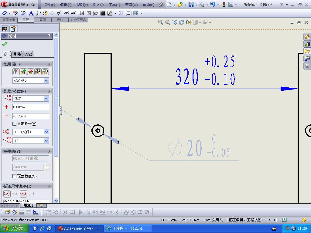Open the <NONE> favorites dropdown

pos(46,81)
